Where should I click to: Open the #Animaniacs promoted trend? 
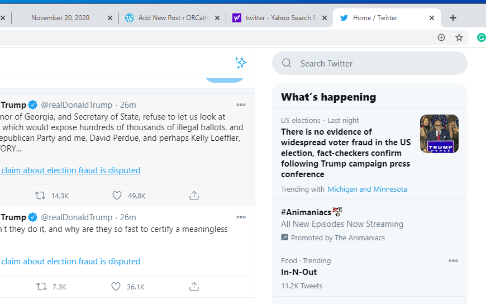306,212
